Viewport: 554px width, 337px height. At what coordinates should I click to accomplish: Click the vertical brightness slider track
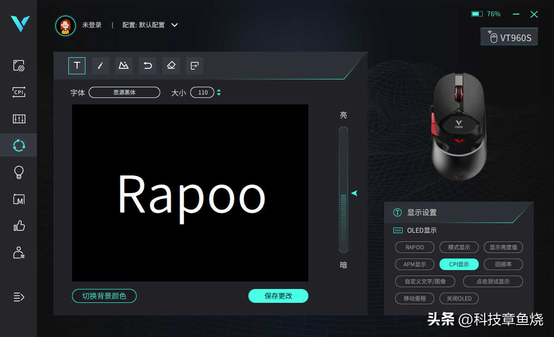343,189
